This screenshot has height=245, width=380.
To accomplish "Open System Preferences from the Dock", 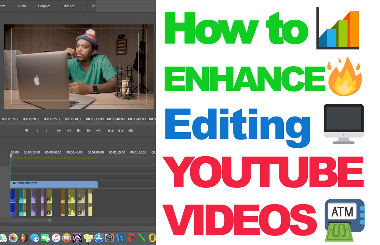I will pos(110,238).
